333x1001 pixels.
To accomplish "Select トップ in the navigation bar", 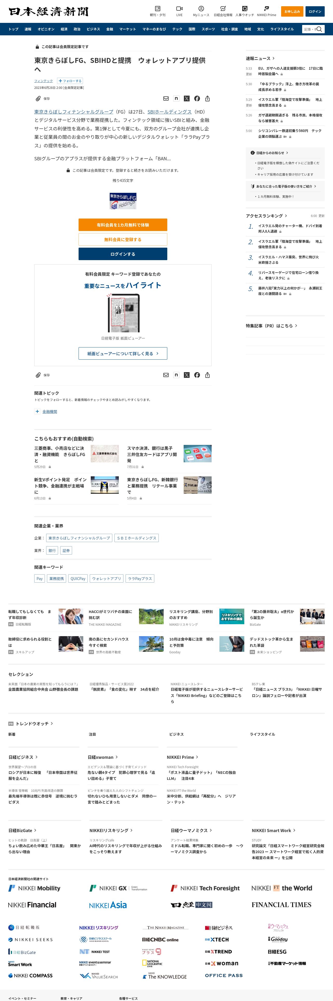I will coord(13,29).
